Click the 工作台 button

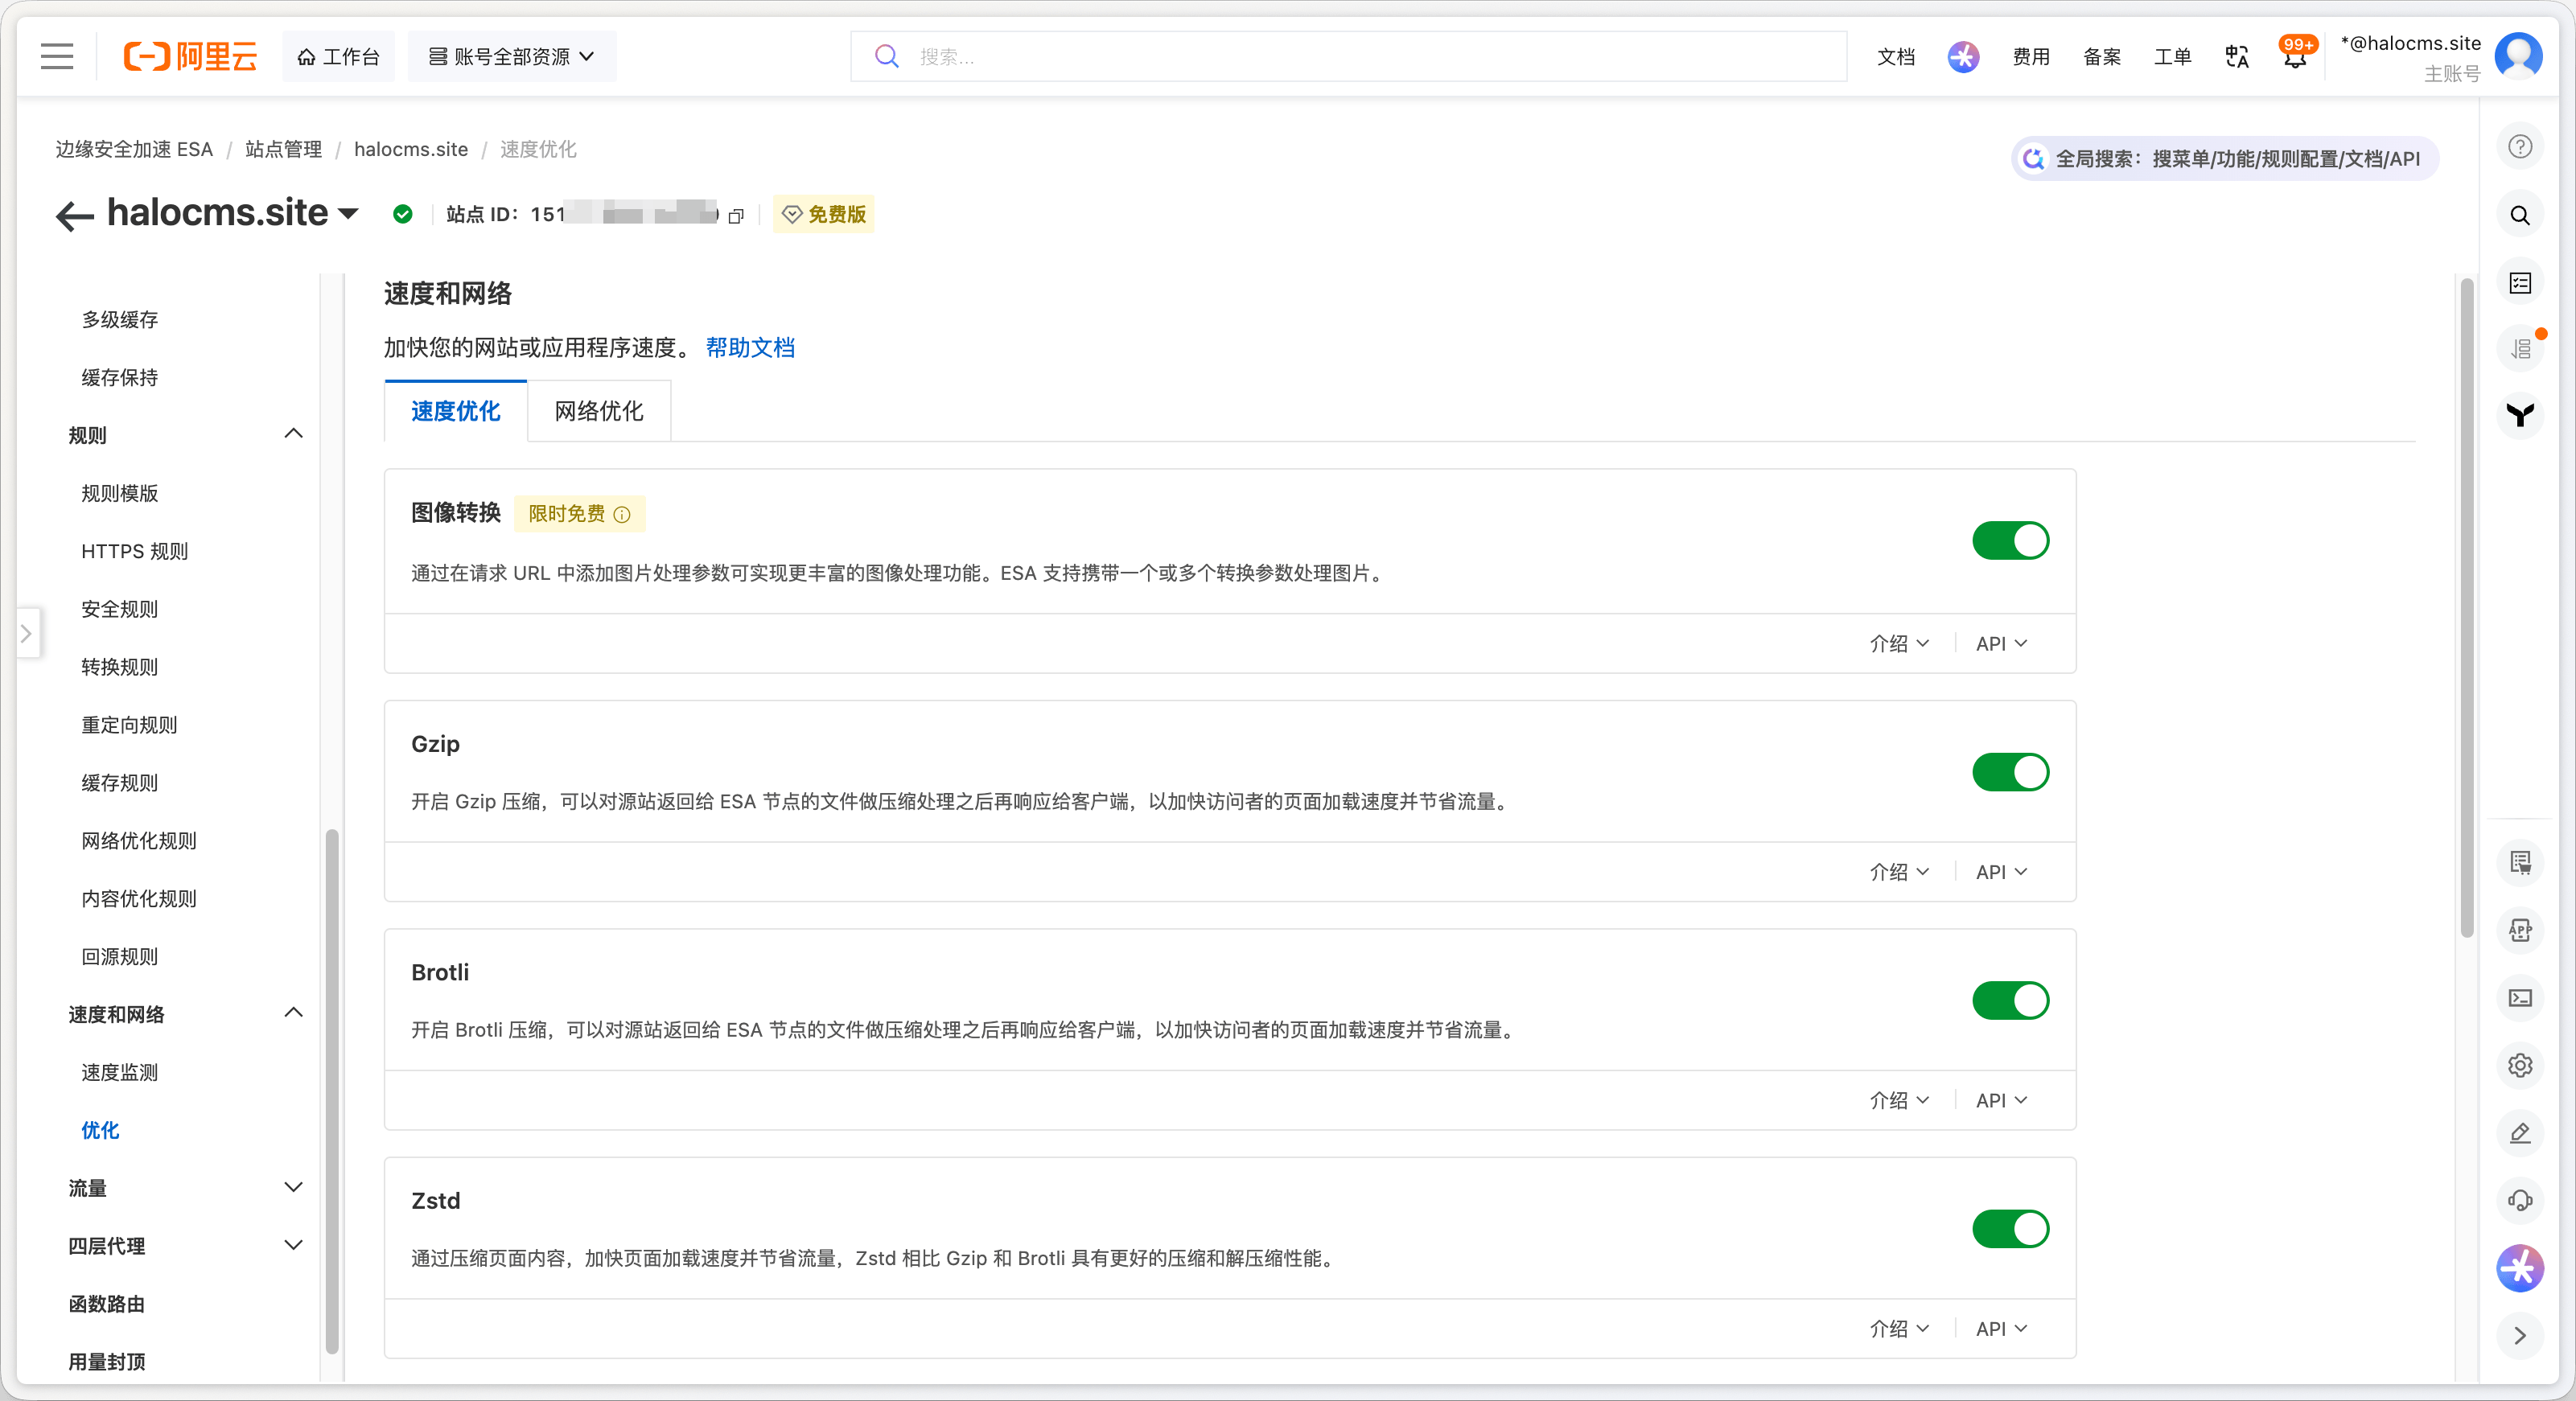[338, 56]
